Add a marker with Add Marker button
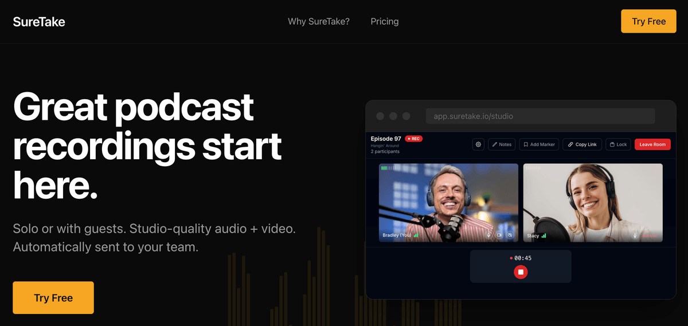The image size is (688, 326). tap(539, 144)
